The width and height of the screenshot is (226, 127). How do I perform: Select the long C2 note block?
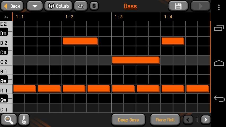point(136,60)
